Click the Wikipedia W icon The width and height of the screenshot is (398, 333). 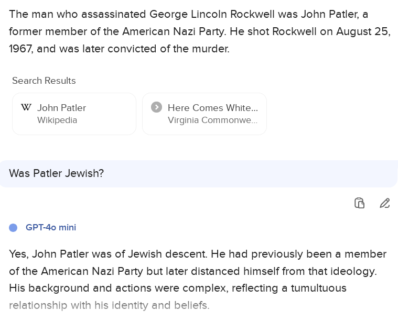point(26,107)
